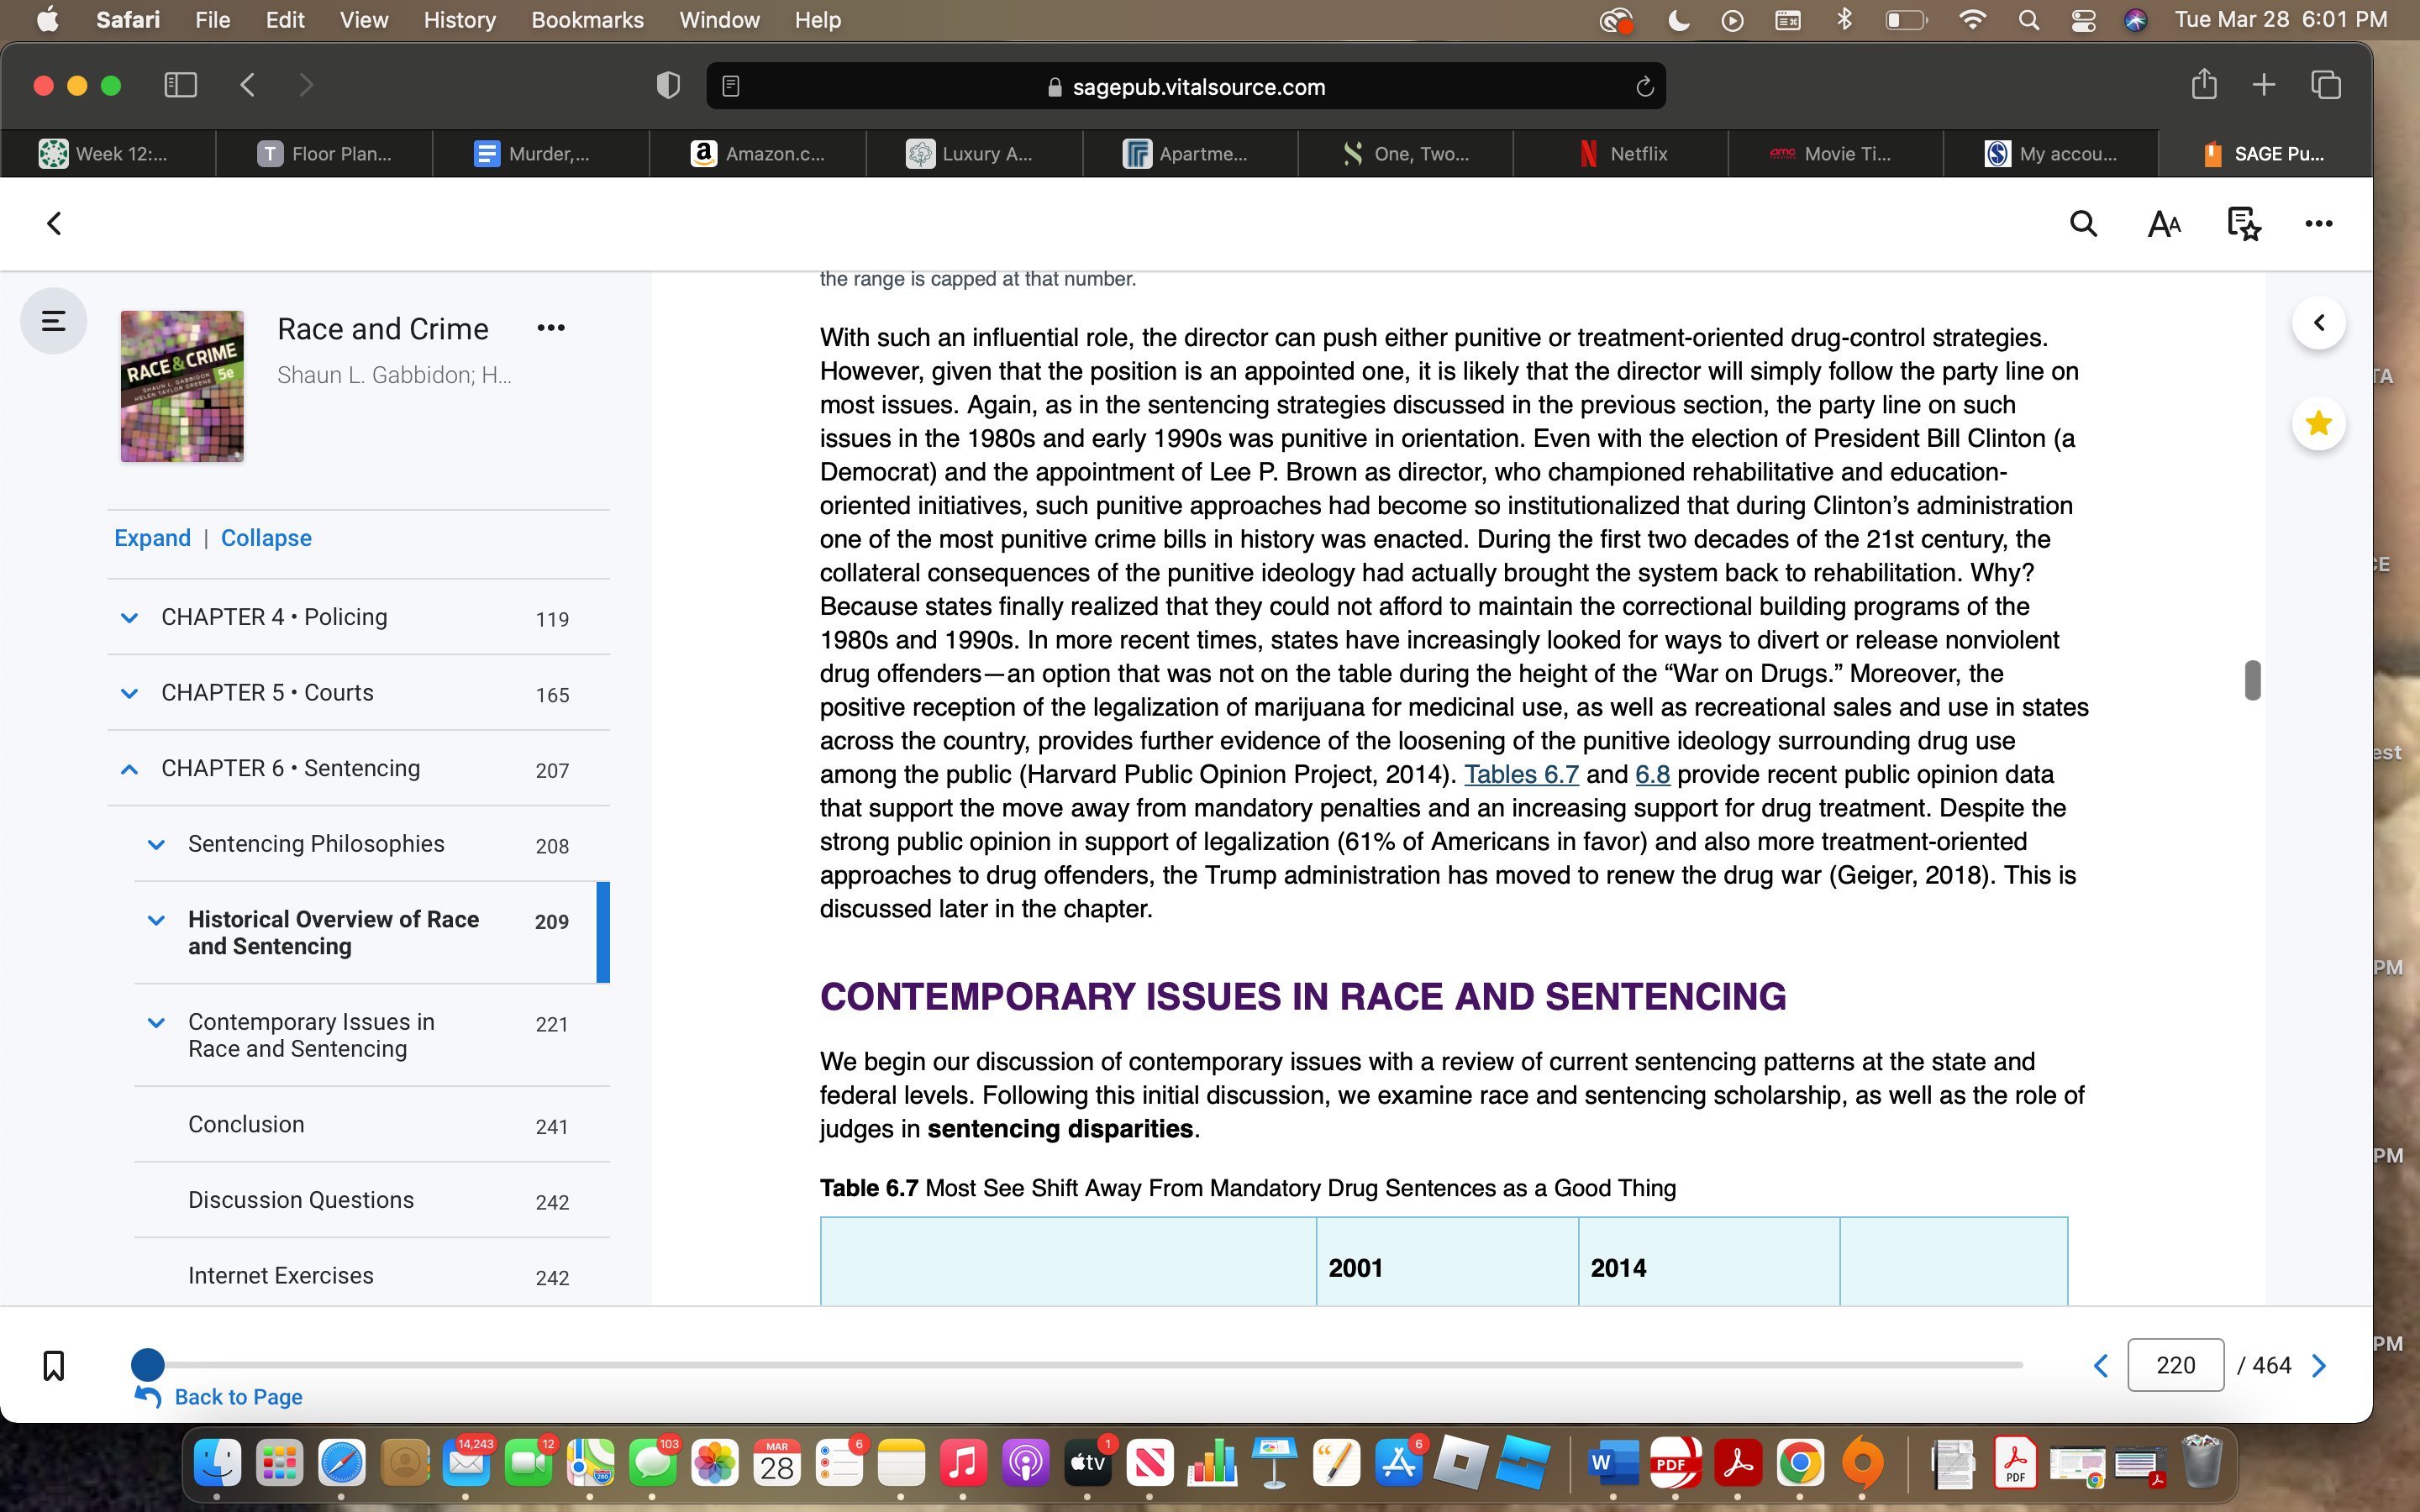
Task: Open the notebook highlights icon
Action: [2243, 224]
